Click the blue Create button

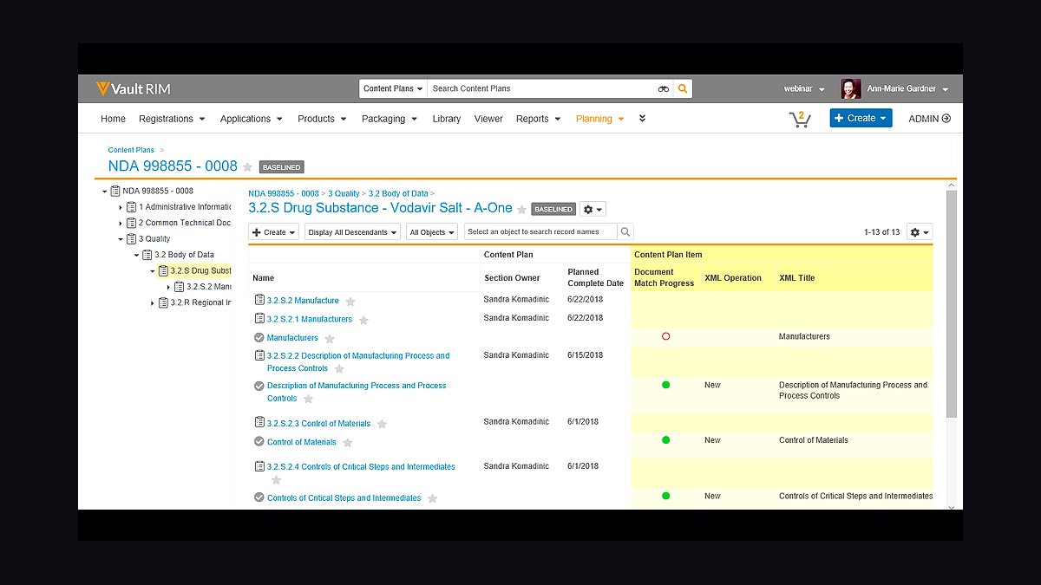[861, 118]
